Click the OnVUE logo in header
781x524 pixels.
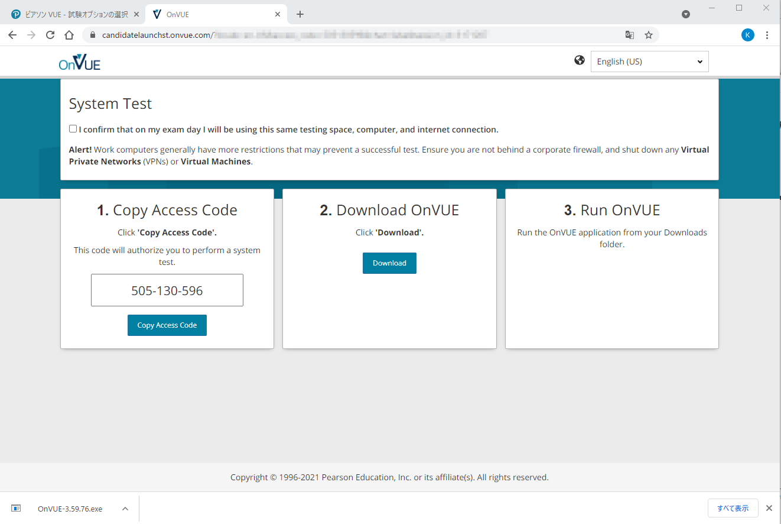pos(80,62)
